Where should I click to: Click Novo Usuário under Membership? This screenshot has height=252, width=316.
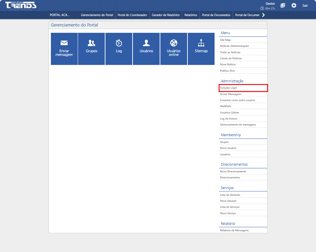click(229, 148)
